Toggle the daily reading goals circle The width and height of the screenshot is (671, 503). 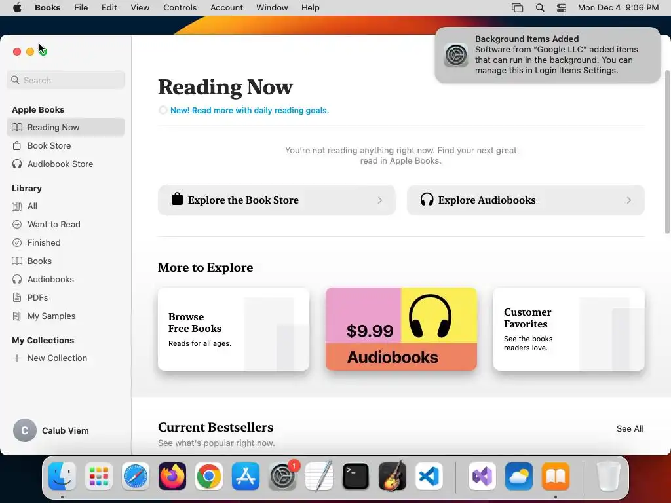click(163, 110)
